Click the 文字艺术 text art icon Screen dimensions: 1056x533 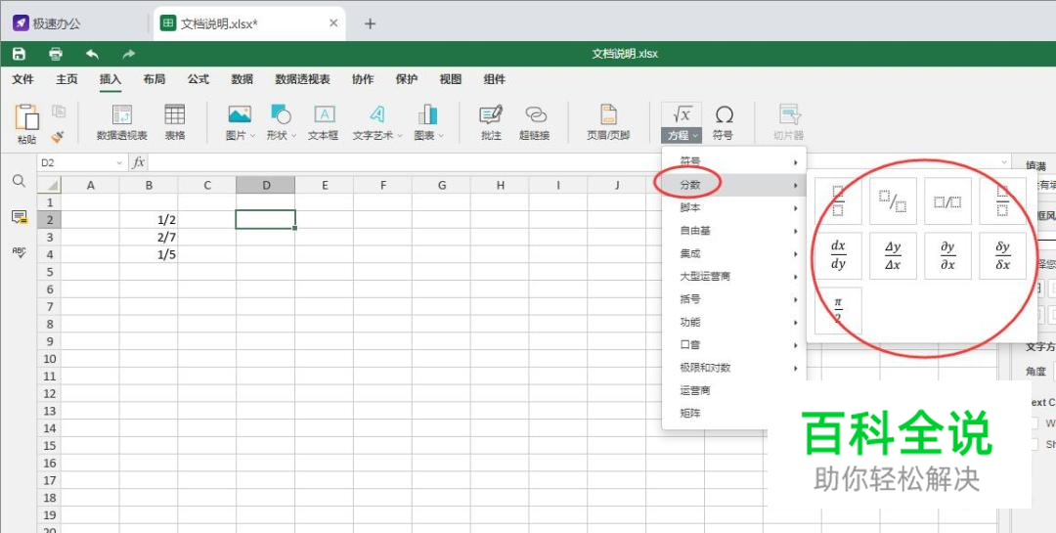(x=377, y=114)
